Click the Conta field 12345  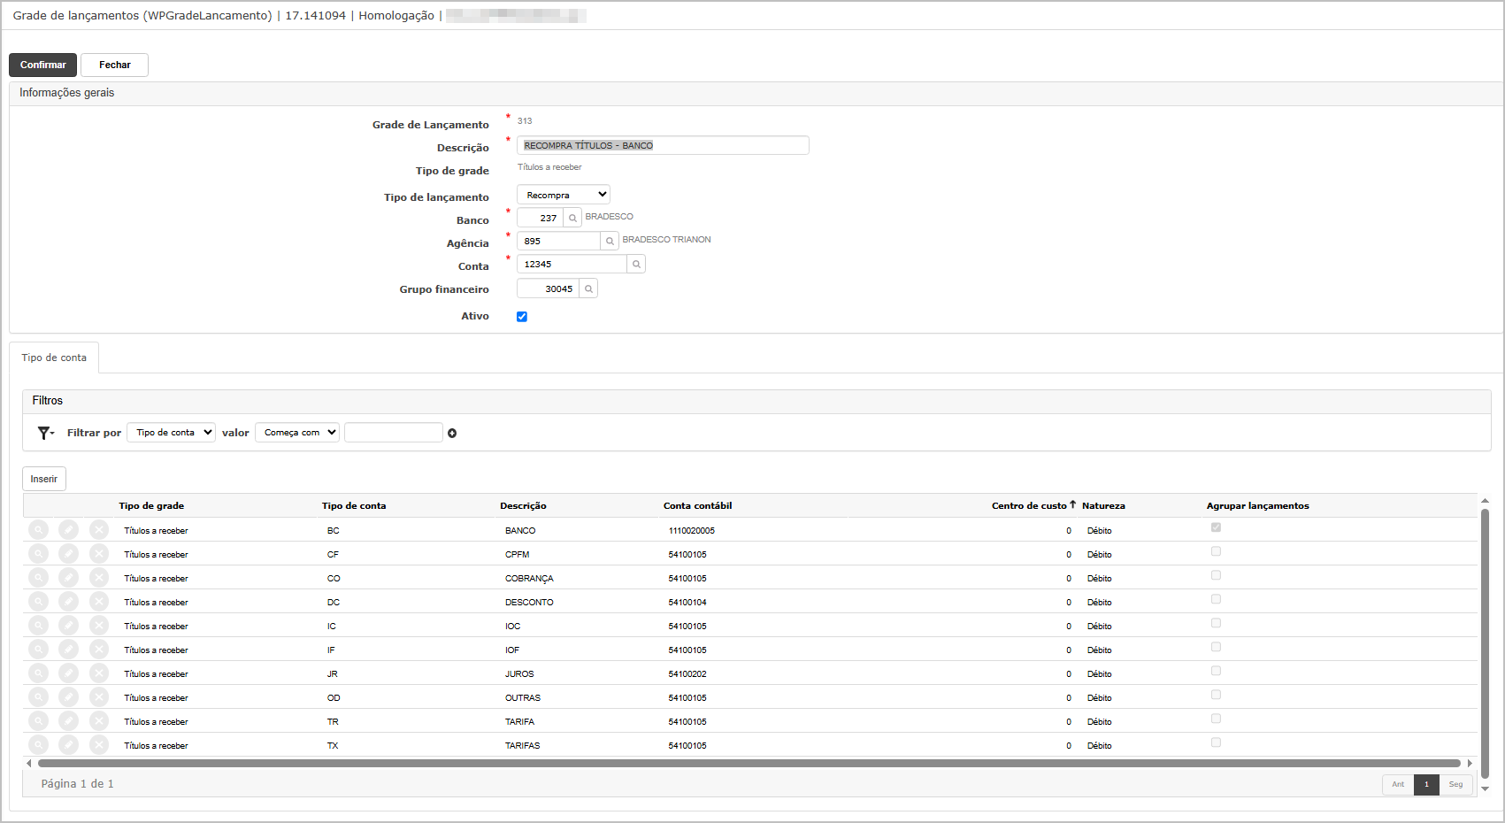pyautogui.click(x=572, y=264)
